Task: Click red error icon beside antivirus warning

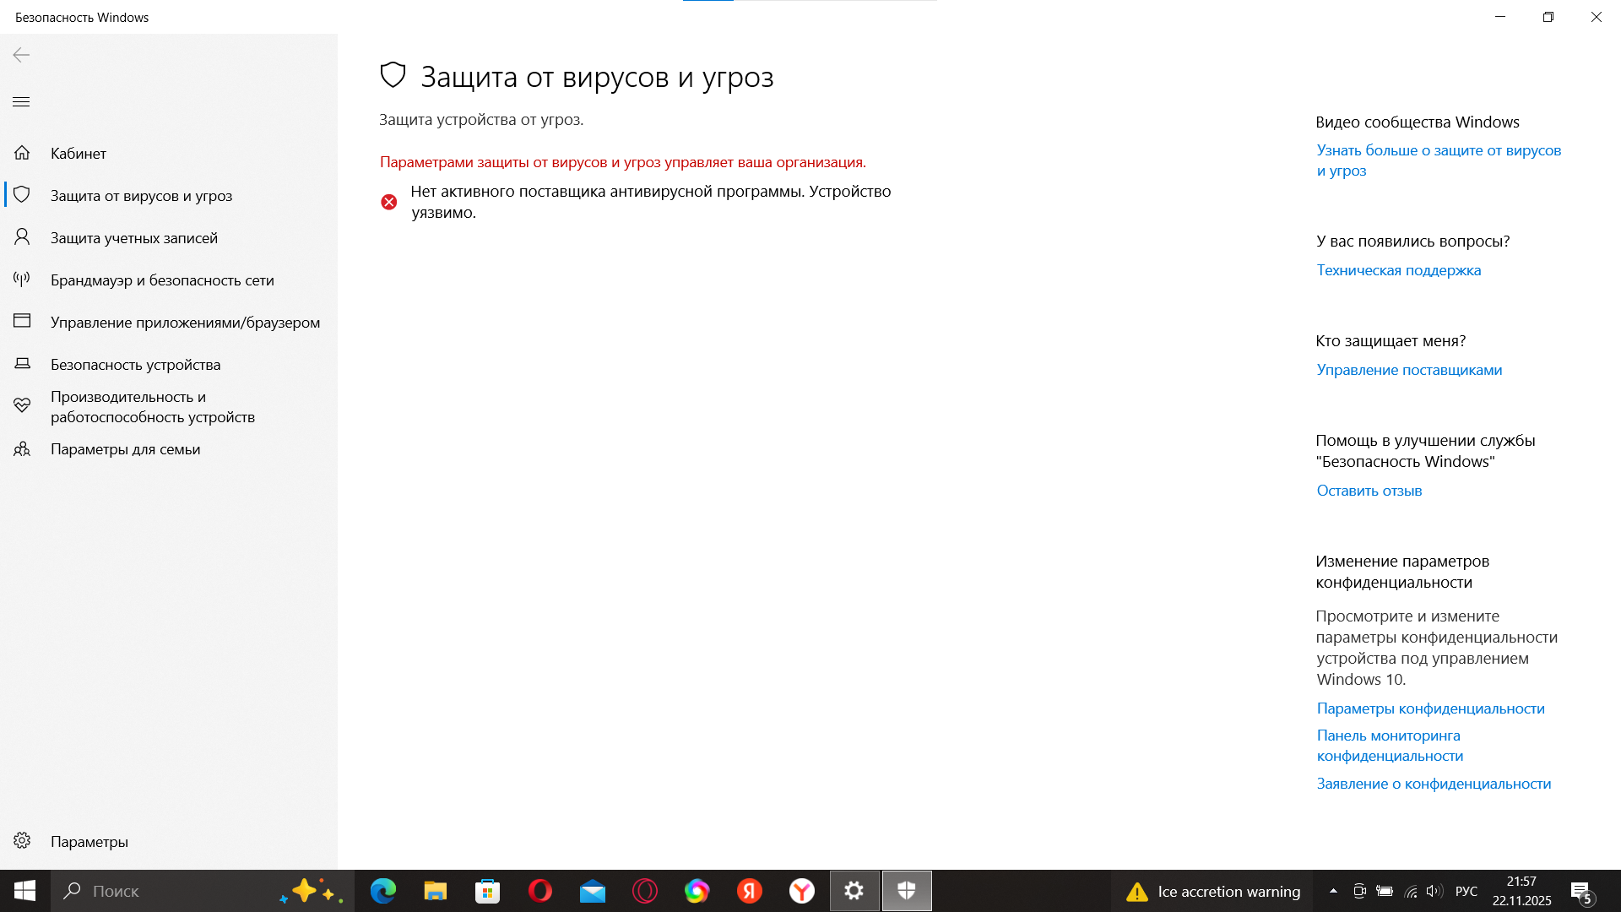Action: click(388, 202)
